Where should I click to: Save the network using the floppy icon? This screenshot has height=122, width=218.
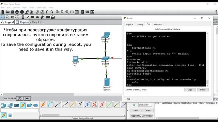pos(12,12)
